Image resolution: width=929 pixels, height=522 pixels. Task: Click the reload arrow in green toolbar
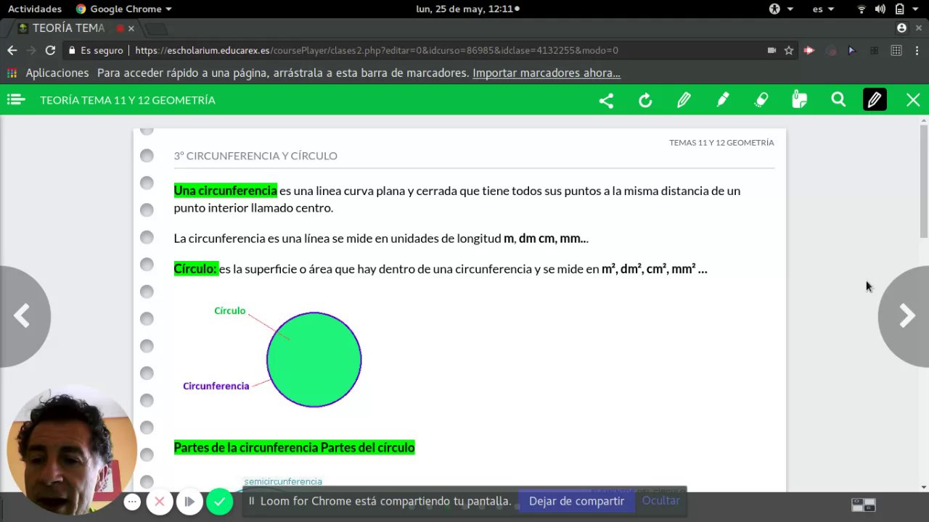pyautogui.click(x=645, y=100)
